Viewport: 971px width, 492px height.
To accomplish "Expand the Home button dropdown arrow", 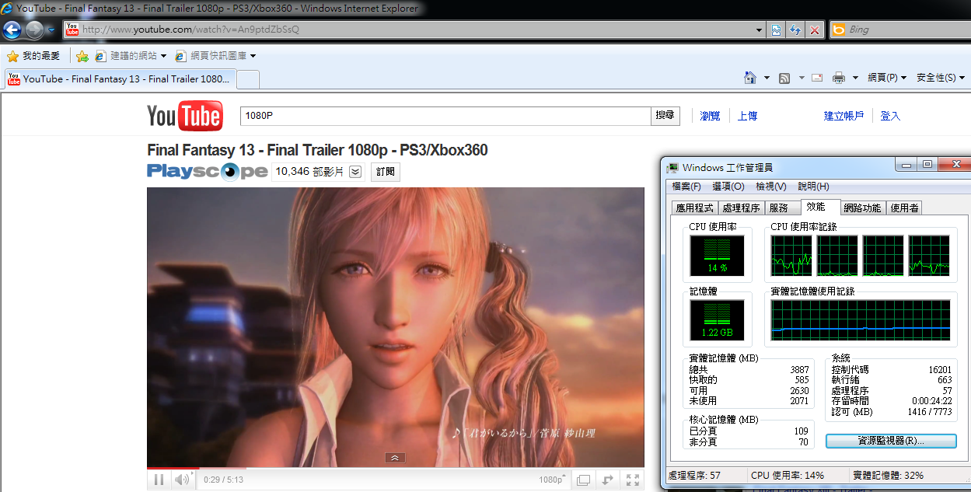I will 767,78.
